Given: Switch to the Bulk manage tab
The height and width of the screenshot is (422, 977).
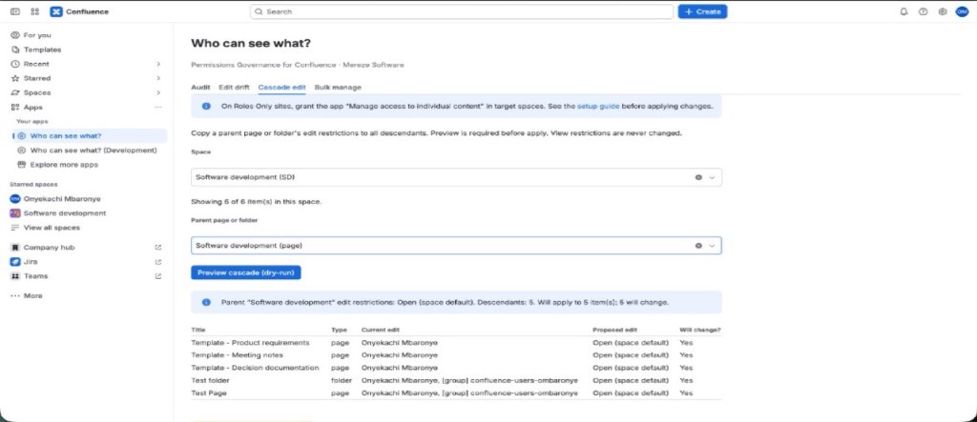Looking at the screenshot, I should coord(338,88).
